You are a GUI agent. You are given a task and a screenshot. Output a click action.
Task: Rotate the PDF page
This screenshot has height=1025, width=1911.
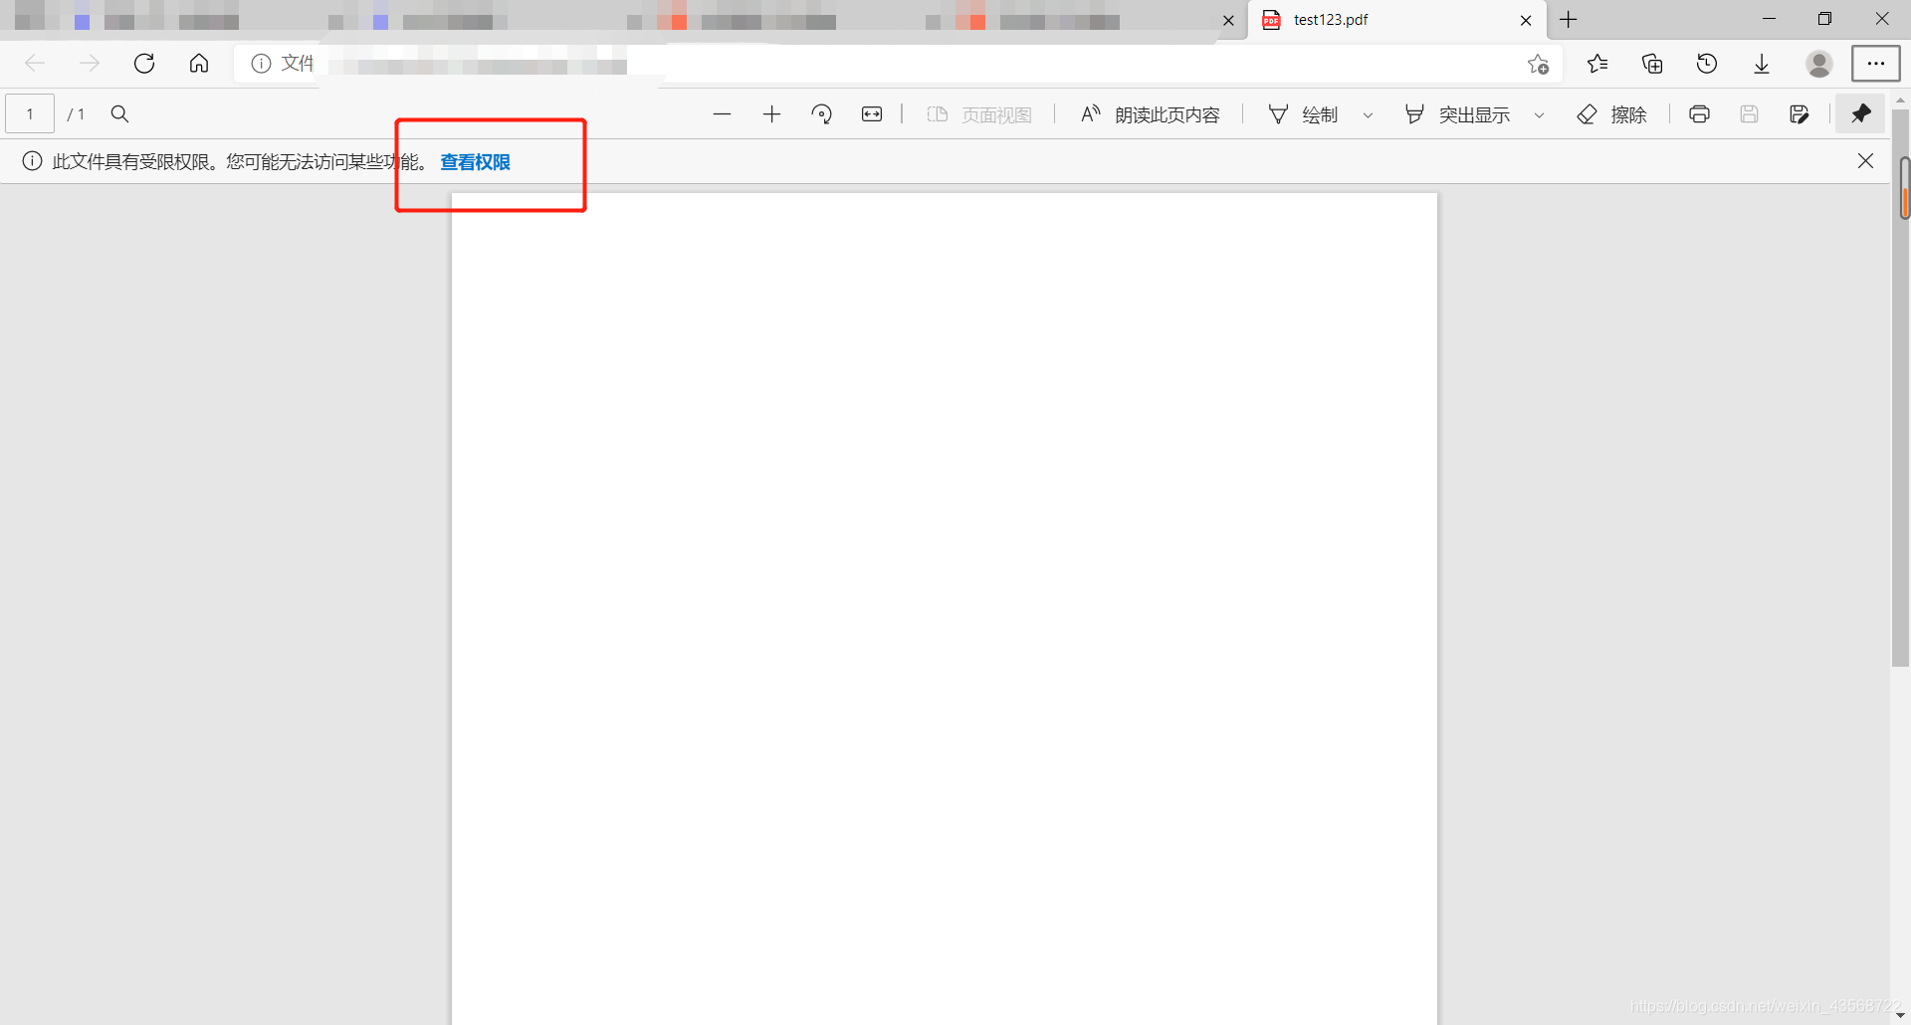(822, 114)
